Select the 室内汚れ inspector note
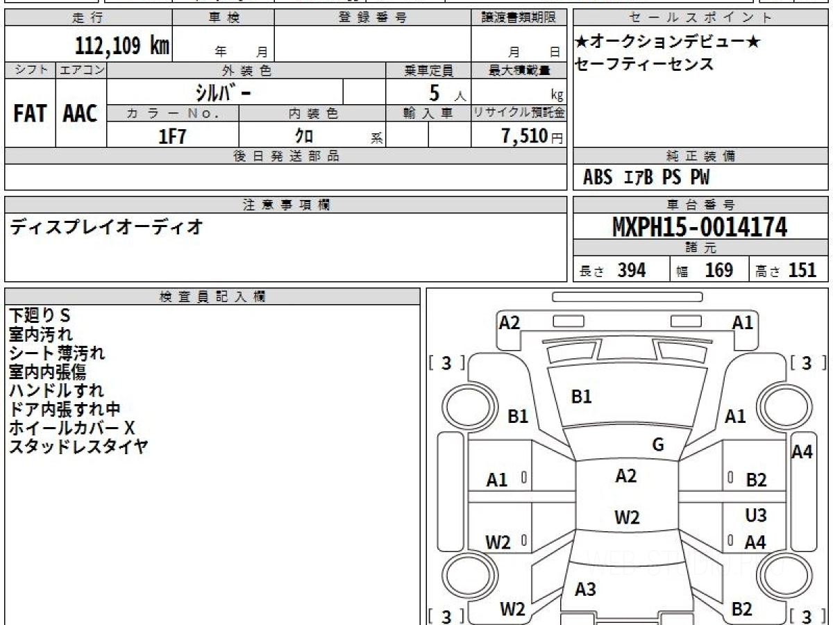 (40, 335)
